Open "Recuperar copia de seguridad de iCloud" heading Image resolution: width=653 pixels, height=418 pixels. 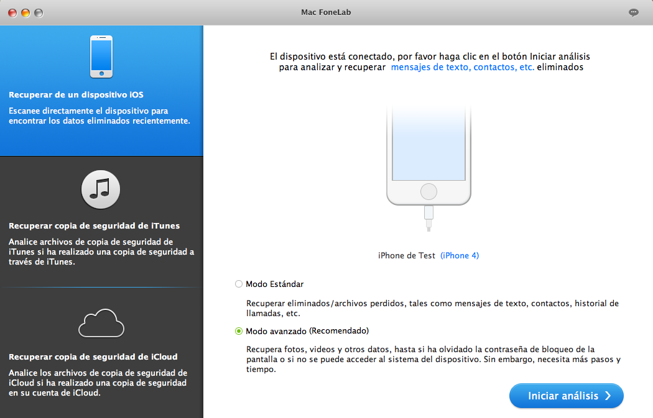(93, 357)
